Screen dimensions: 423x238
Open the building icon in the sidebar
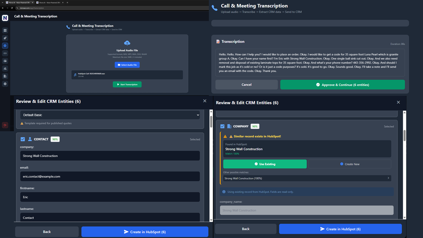click(x=5, y=76)
